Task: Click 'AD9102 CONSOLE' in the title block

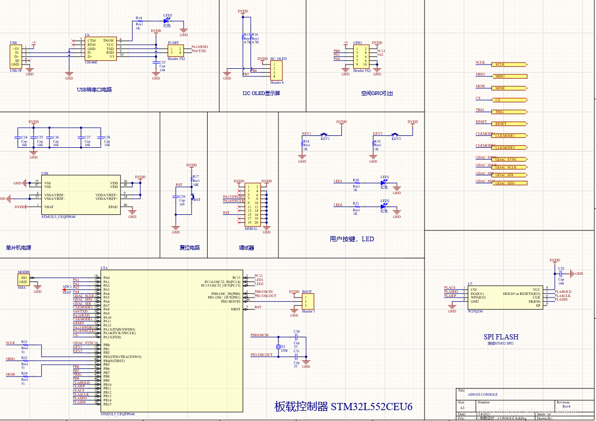Action: 482,394
